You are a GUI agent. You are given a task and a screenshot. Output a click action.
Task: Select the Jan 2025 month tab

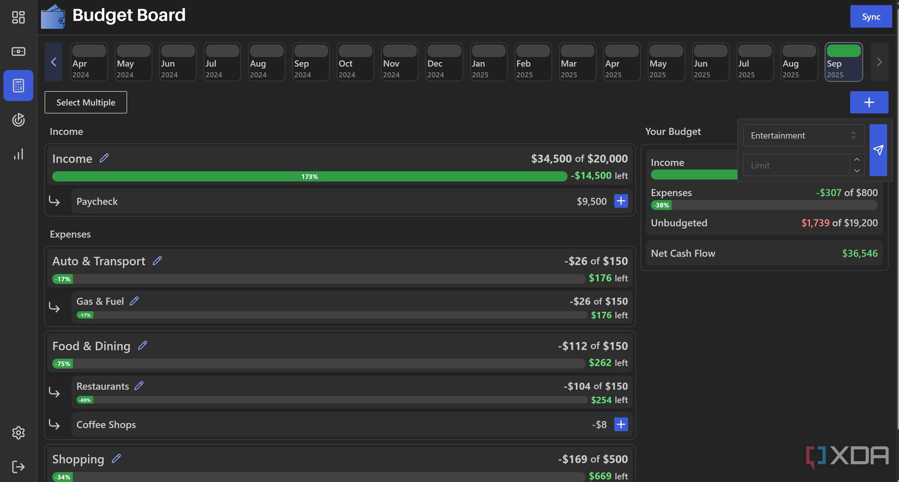pos(488,62)
